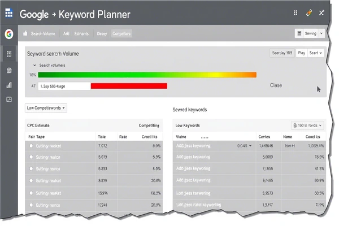Image resolution: width=339 pixels, height=226 pixels.
Task: Select radio button for row with 8,339
Action: point(31,180)
